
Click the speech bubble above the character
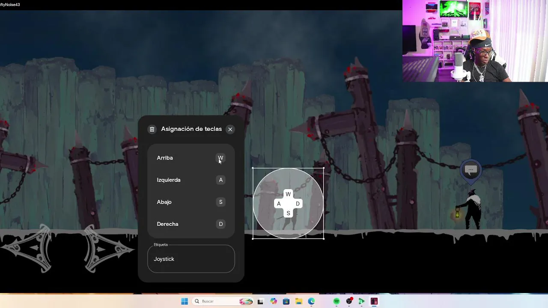click(x=471, y=170)
